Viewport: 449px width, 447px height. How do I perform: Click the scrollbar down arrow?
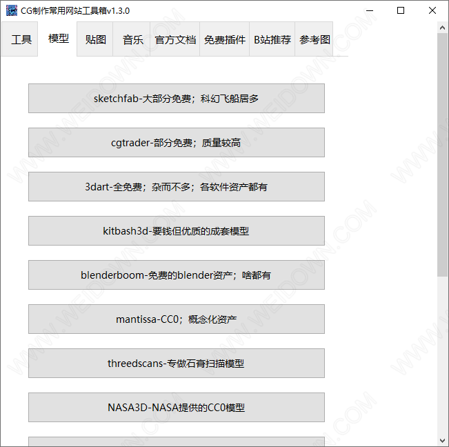click(x=442, y=440)
